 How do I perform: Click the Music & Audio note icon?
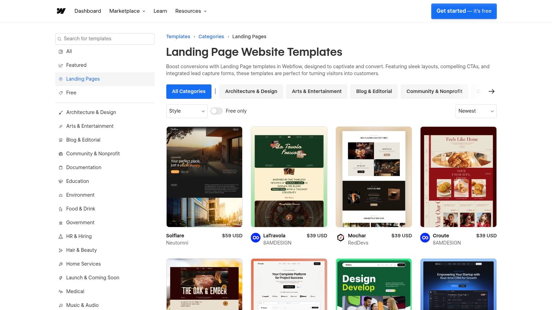point(61,306)
